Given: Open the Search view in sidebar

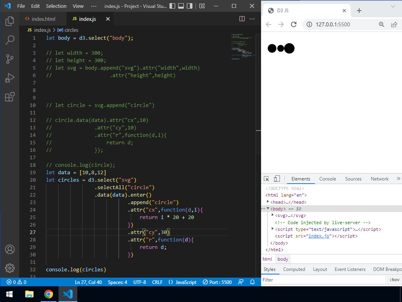Looking at the screenshot, I should [10, 40].
